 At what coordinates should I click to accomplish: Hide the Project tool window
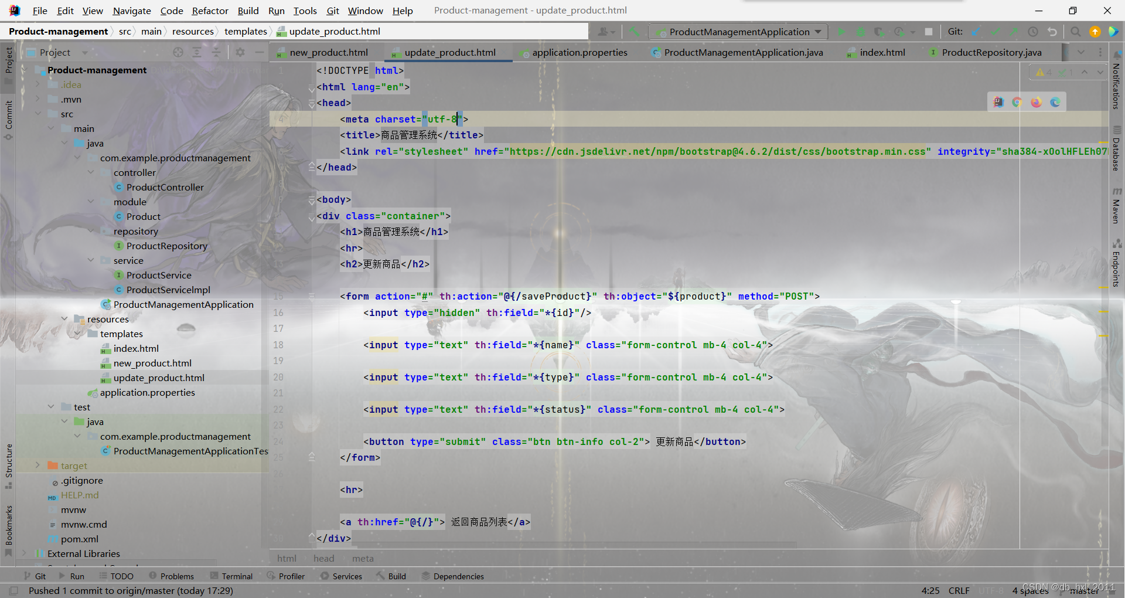click(x=259, y=52)
